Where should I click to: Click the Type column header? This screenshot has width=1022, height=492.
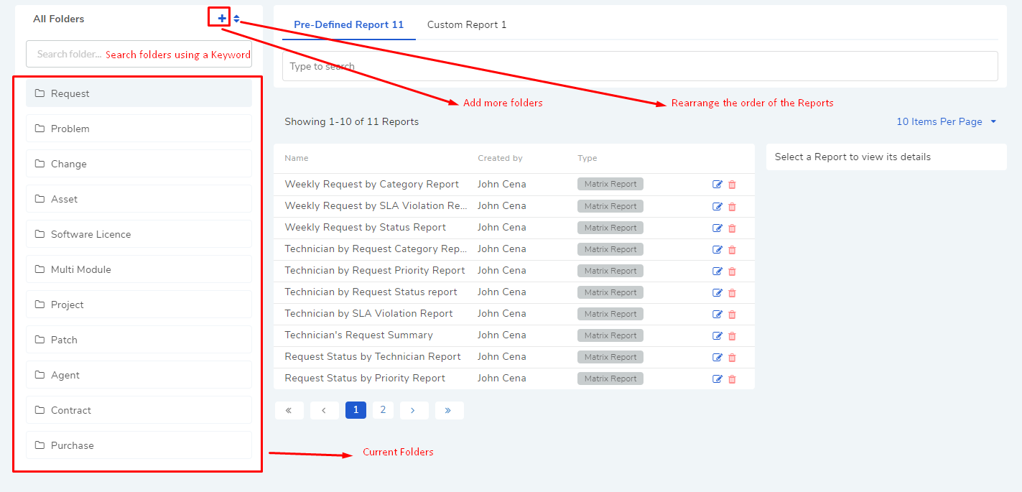pos(587,158)
